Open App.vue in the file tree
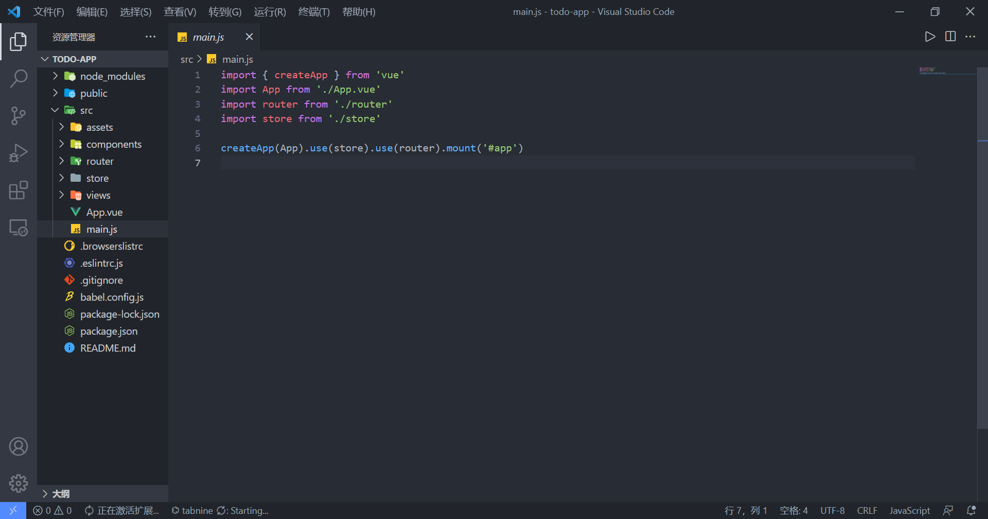The width and height of the screenshot is (988, 519). tap(102, 212)
